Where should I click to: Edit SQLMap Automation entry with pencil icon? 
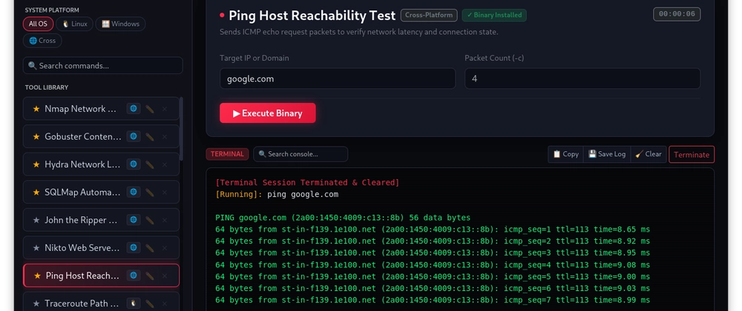pyautogui.click(x=150, y=193)
